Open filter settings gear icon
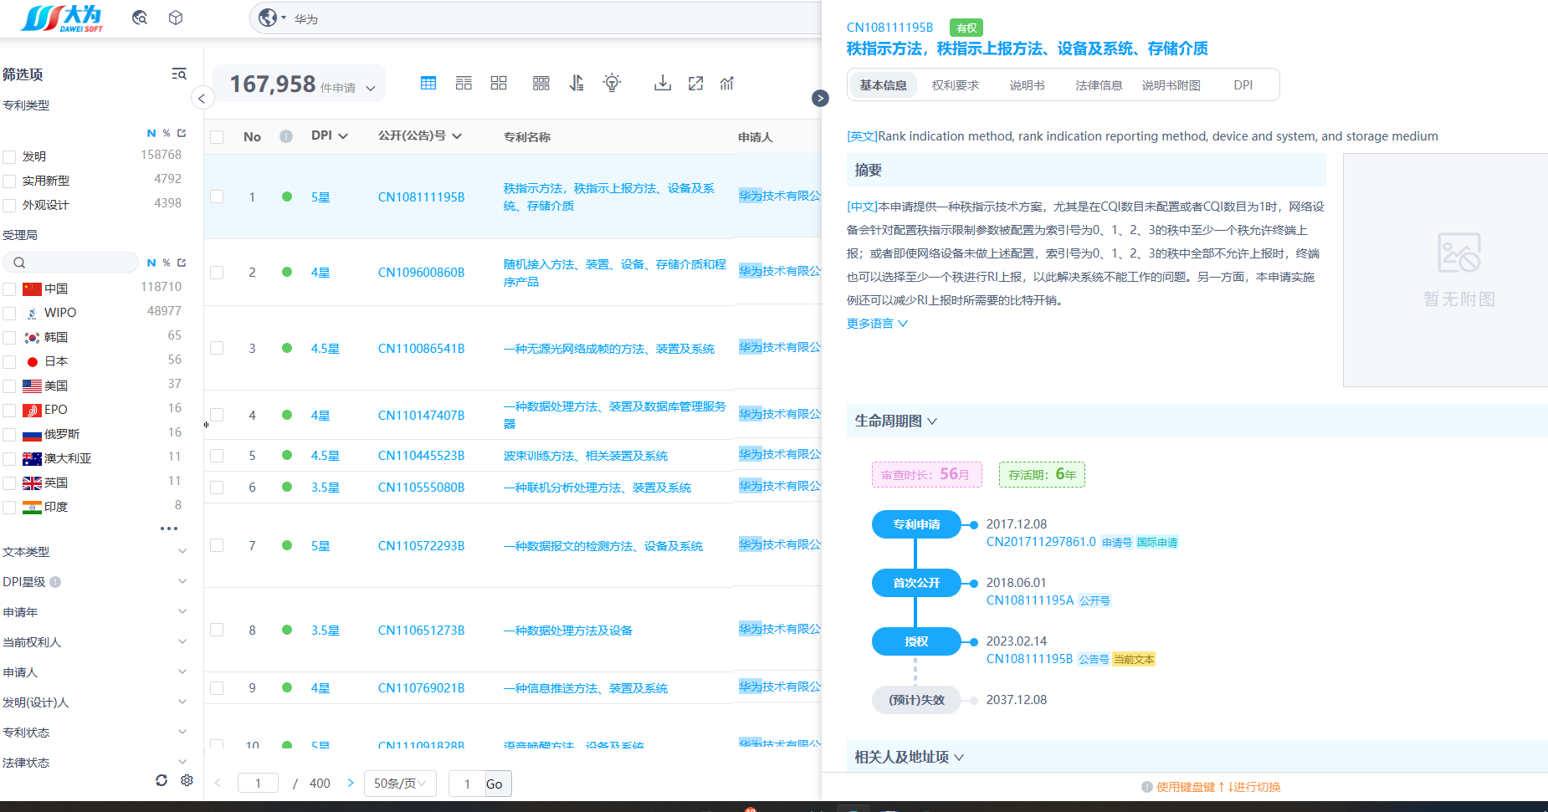This screenshot has width=1548, height=812. click(x=187, y=780)
